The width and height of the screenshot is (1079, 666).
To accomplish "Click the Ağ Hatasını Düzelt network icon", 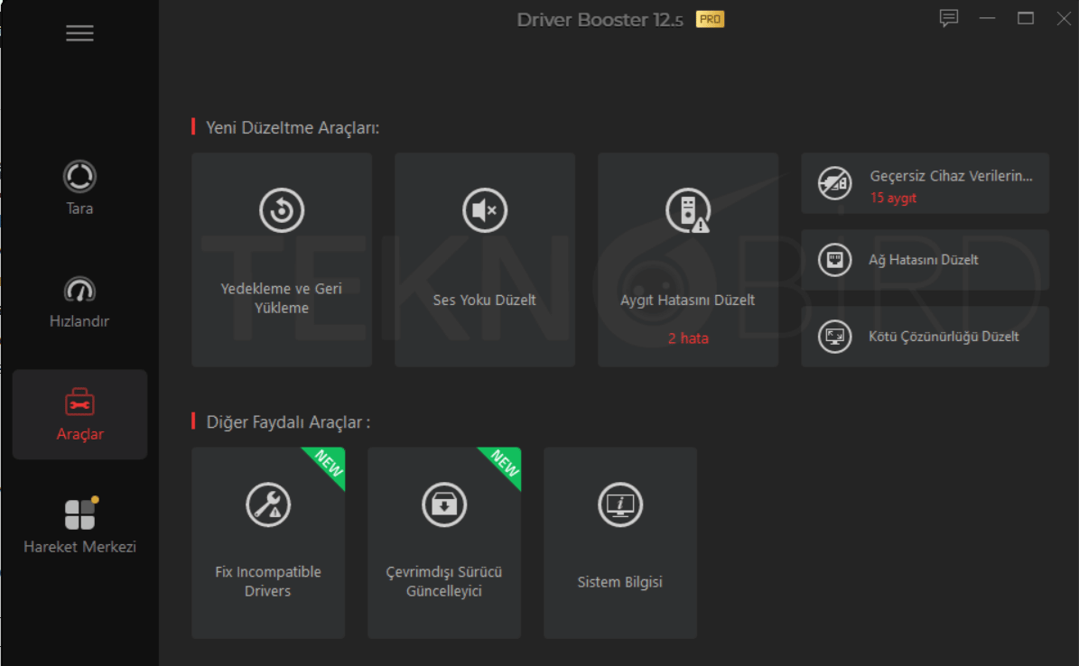I will click(x=834, y=260).
